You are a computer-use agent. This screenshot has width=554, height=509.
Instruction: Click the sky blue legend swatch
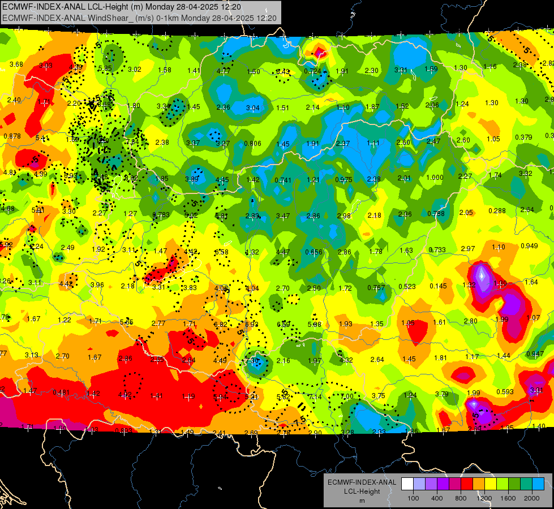[x=539, y=484]
